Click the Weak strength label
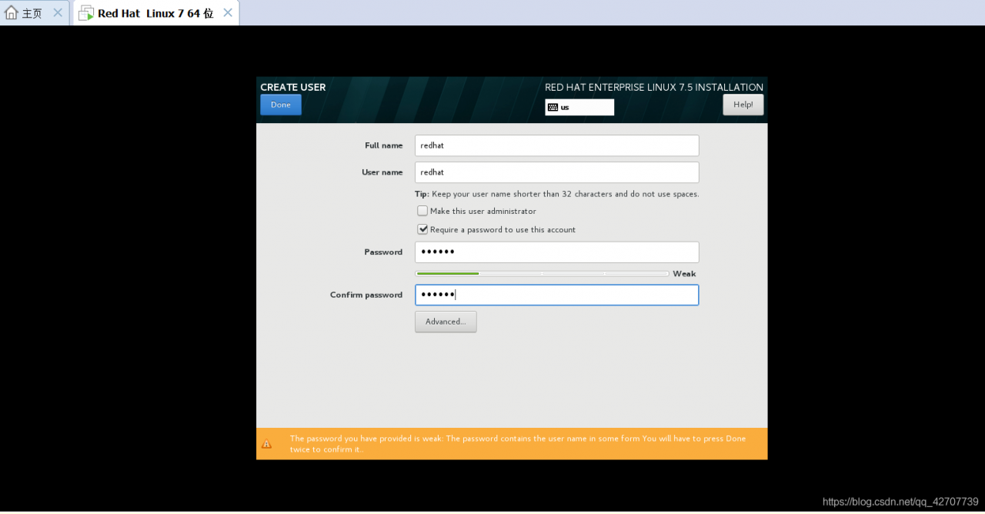This screenshot has height=514, width=985. coord(684,274)
